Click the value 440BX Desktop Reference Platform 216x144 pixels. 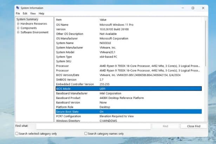(x=122, y=98)
